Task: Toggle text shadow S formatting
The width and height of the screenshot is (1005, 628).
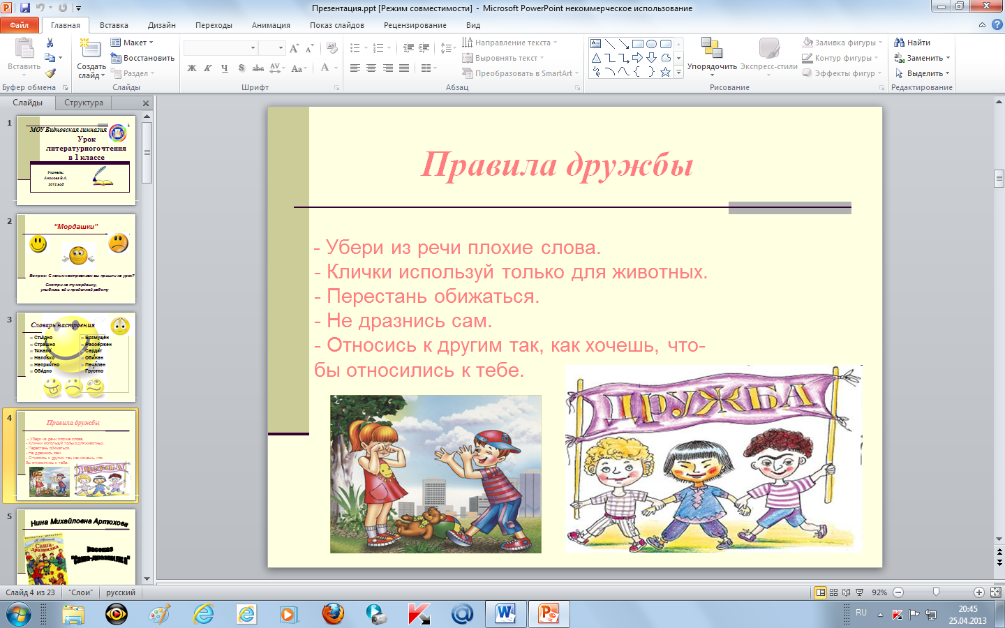Action: click(241, 68)
